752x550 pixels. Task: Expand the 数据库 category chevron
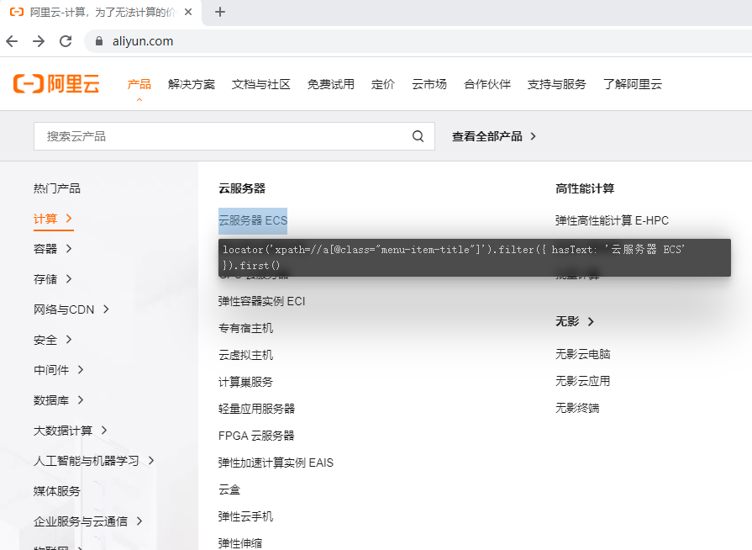[x=81, y=399]
